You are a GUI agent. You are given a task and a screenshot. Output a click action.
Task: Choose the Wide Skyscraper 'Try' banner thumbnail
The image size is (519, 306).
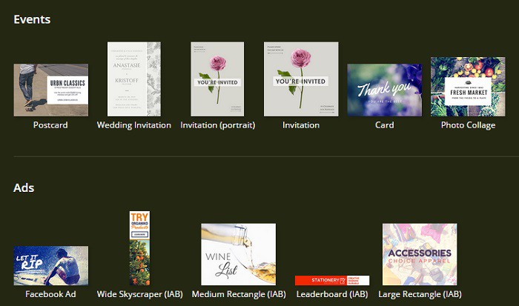[x=139, y=248]
